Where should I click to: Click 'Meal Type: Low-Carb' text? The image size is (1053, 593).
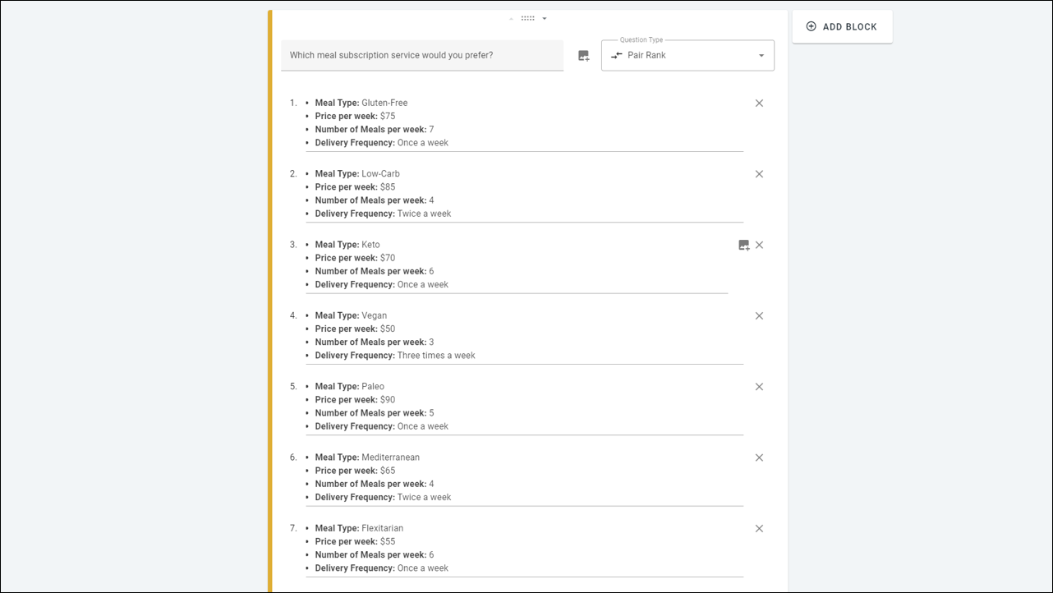pos(357,173)
